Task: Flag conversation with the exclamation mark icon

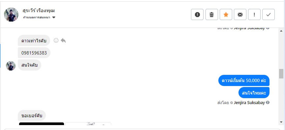Action: pyautogui.click(x=254, y=14)
